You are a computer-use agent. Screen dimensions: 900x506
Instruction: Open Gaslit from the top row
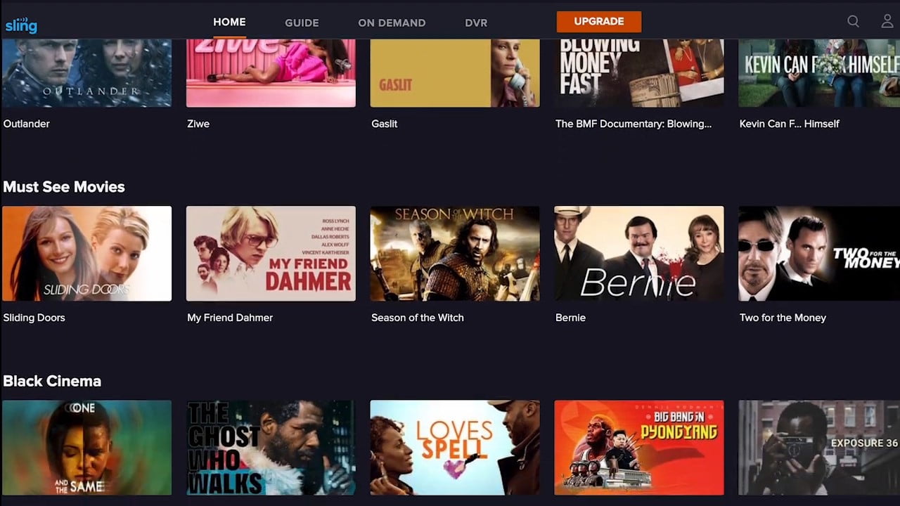(455, 70)
